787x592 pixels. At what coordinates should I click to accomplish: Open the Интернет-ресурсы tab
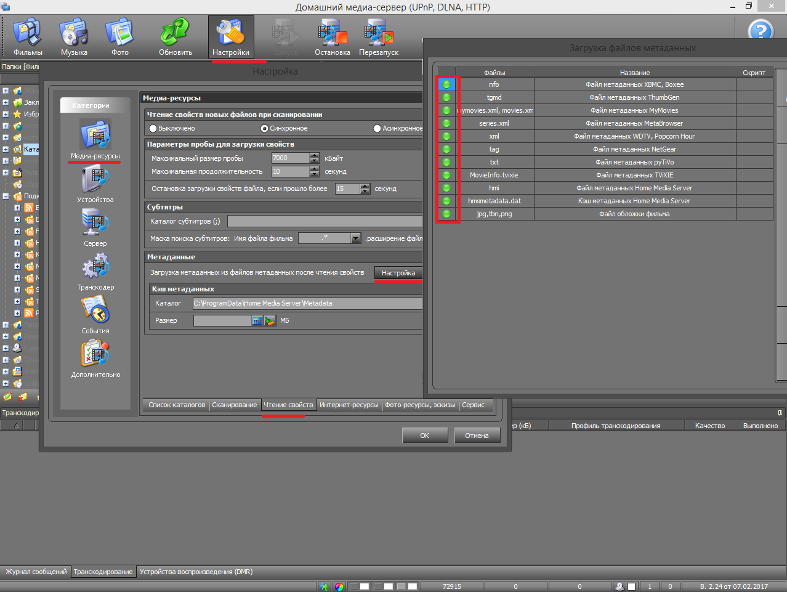coord(349,405)
